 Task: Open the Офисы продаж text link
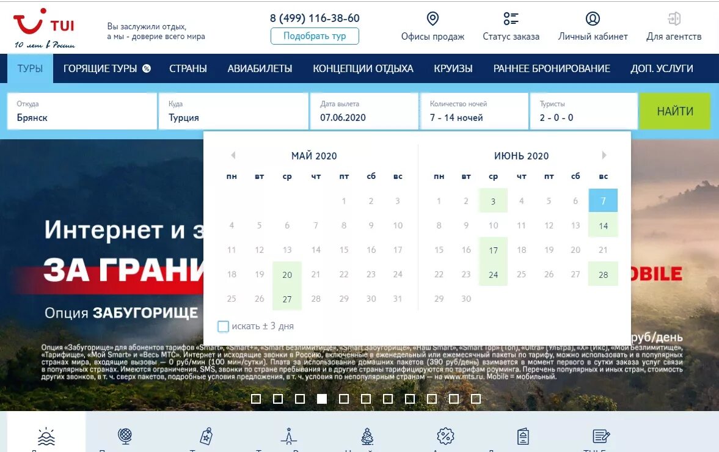[x=432, y=37]
